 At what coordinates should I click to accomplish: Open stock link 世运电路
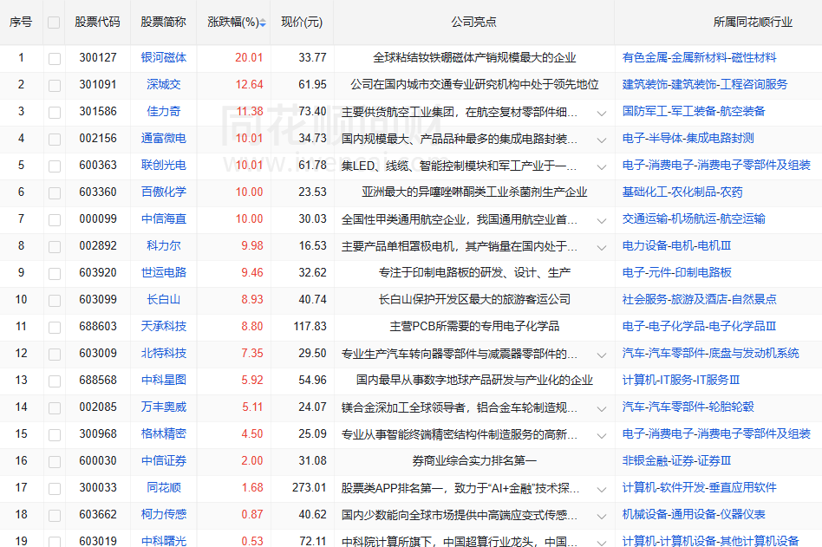(164, 272)
